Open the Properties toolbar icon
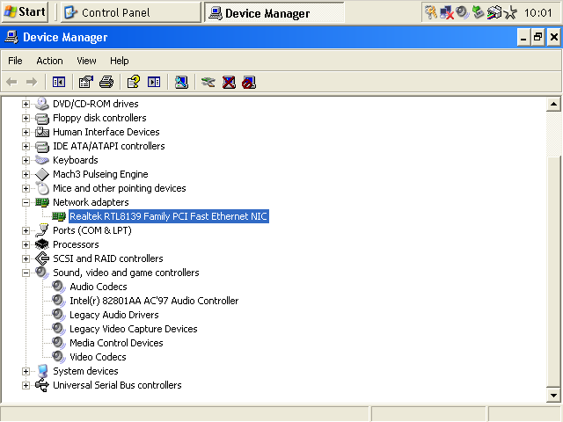This screenshot has height=422, width=563. point(86,82)
